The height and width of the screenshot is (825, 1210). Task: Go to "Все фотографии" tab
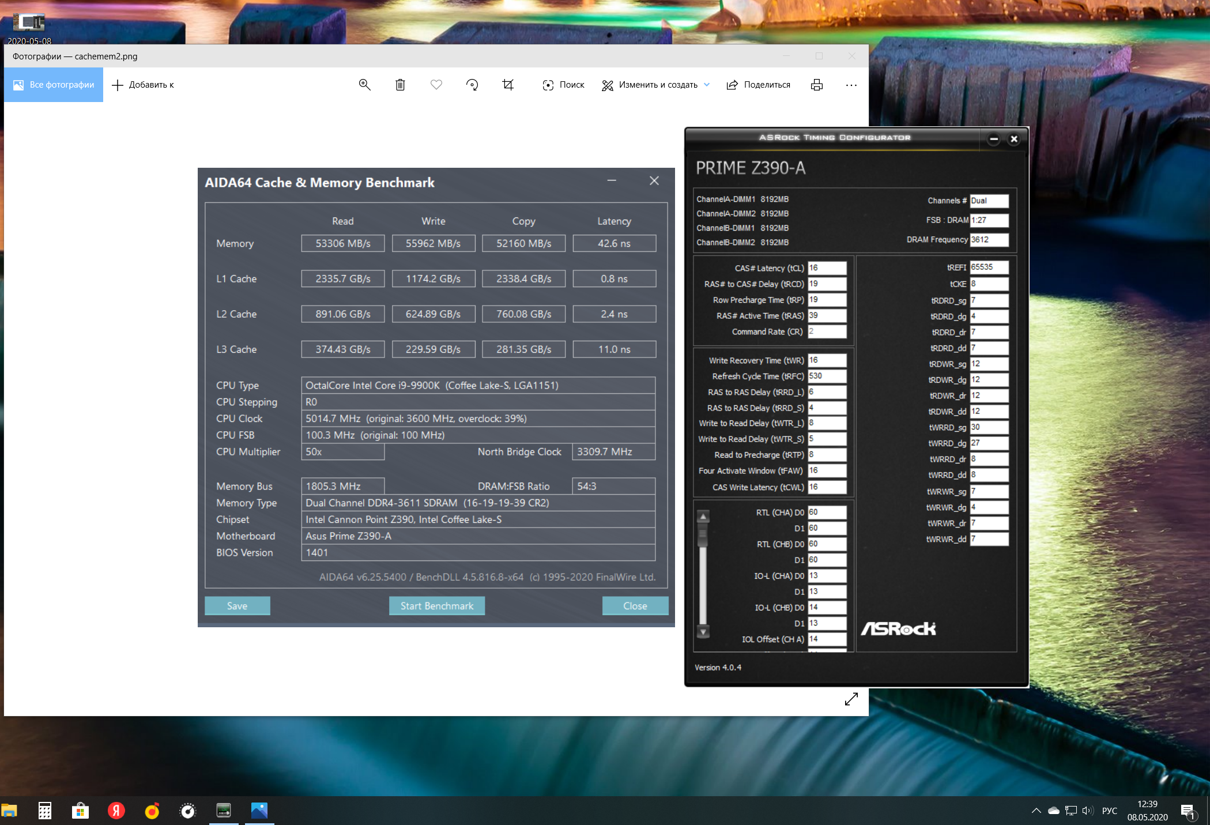point(54,85)
